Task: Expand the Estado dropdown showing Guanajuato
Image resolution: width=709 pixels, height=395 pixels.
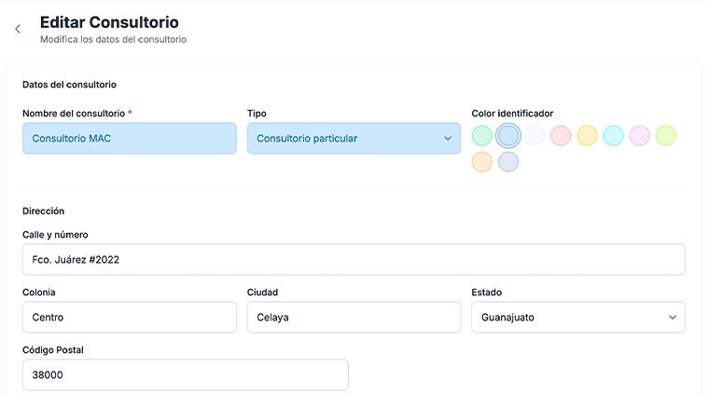Action: pos(577,317)
